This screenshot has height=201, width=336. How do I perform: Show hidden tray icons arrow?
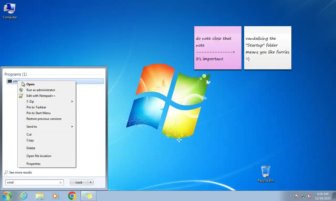pyautogui.click(x=290, y=196)
